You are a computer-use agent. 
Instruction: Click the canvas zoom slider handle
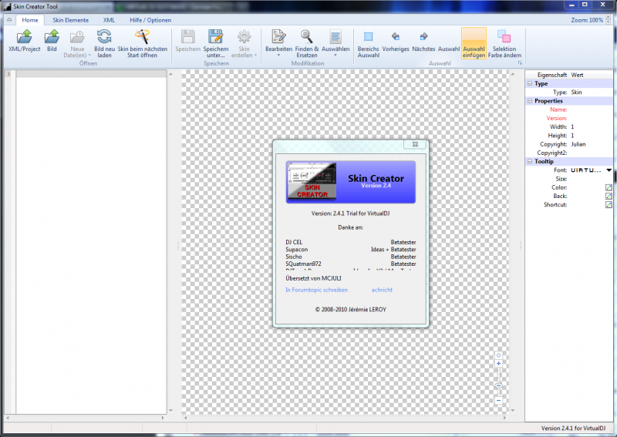(498, 385)
